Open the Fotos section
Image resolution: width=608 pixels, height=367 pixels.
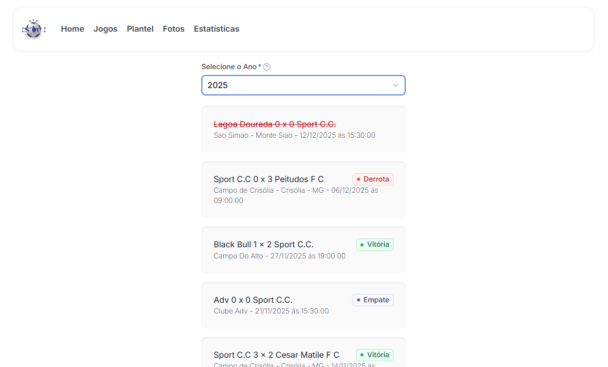[174, 29]
